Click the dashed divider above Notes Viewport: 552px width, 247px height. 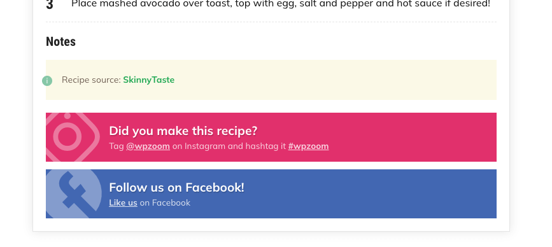pyautogui.click(x=271, y=22)
